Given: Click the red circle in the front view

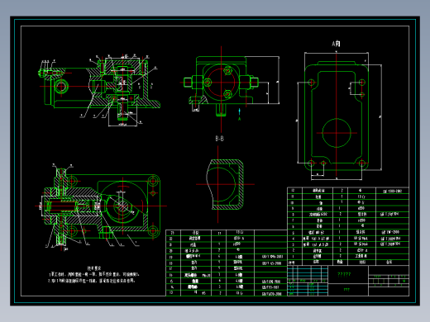Looking at the screenshot, I should click(x=221, y=82).
